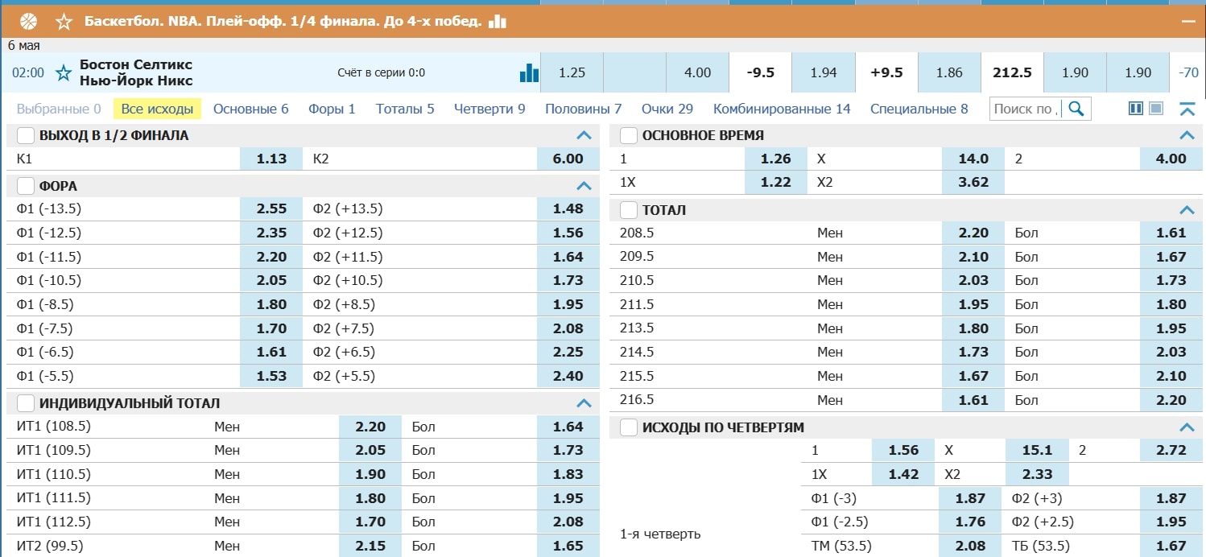This screenshot has height=557, width=1206.
Task: Select Ф1 (-8.5) odds 1.80
Action: click(x=271, y=304)
